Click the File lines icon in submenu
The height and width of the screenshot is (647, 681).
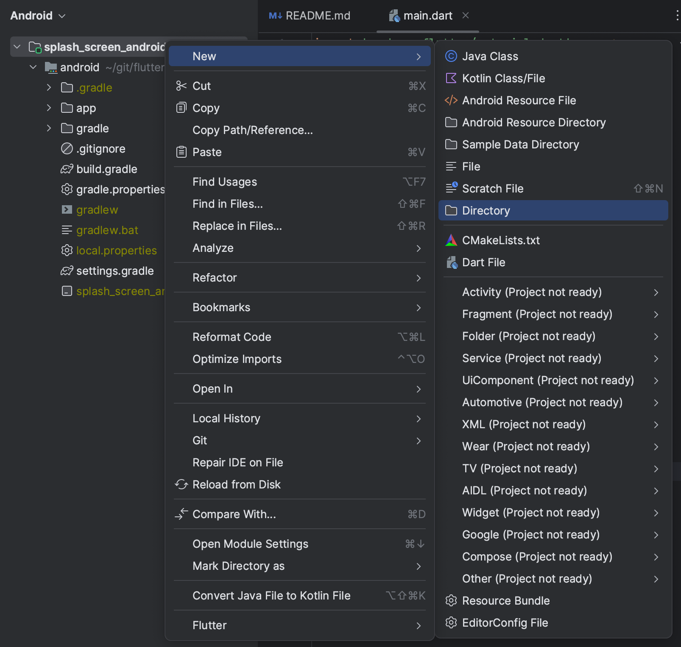coord(451,166)
